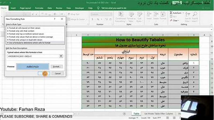
Task: Open Set Pivot Table Filter Column sheet
Action: [x=159, y=114]
